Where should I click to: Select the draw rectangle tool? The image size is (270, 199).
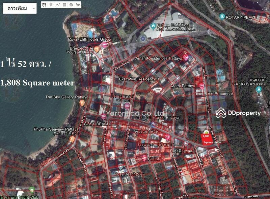coord(64,5)
